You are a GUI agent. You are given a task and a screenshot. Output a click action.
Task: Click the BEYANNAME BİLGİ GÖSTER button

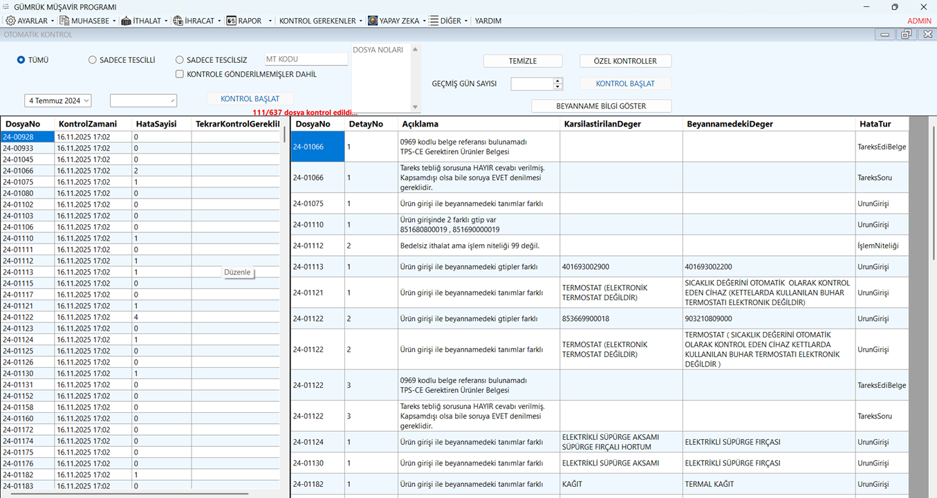click(x=601, y=106)
